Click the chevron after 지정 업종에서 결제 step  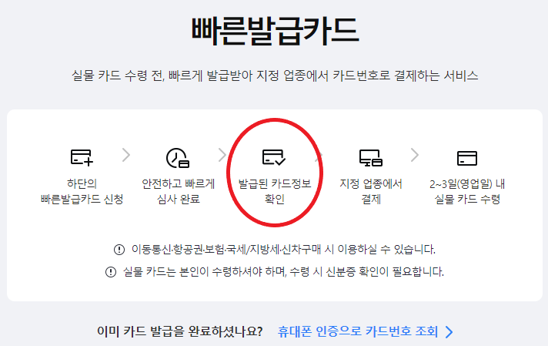coord(415,155)
